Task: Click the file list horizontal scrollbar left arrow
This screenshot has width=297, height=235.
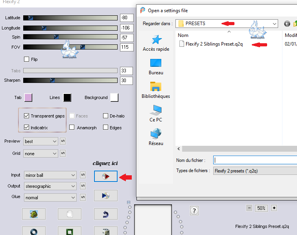Action: [x=179, y=149]
